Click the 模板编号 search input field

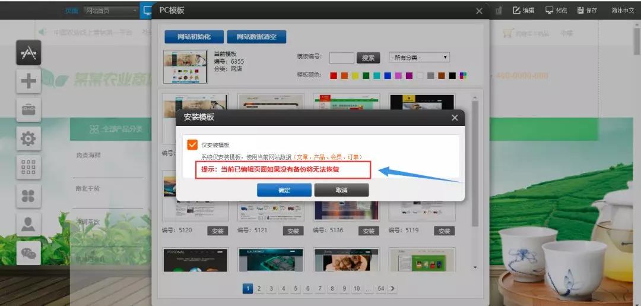click(x=341, y=58)
